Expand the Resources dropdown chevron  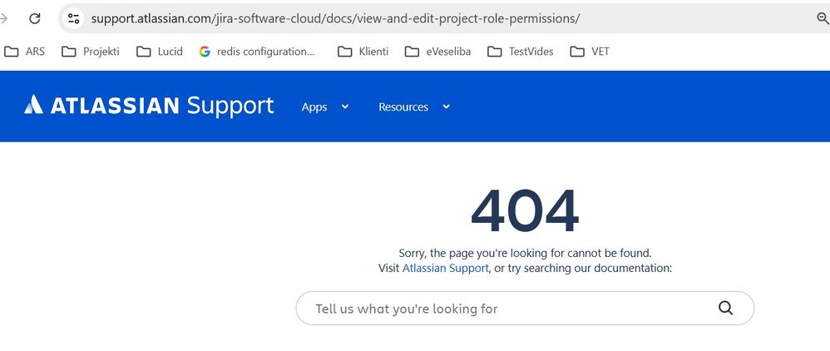[447, 107]
